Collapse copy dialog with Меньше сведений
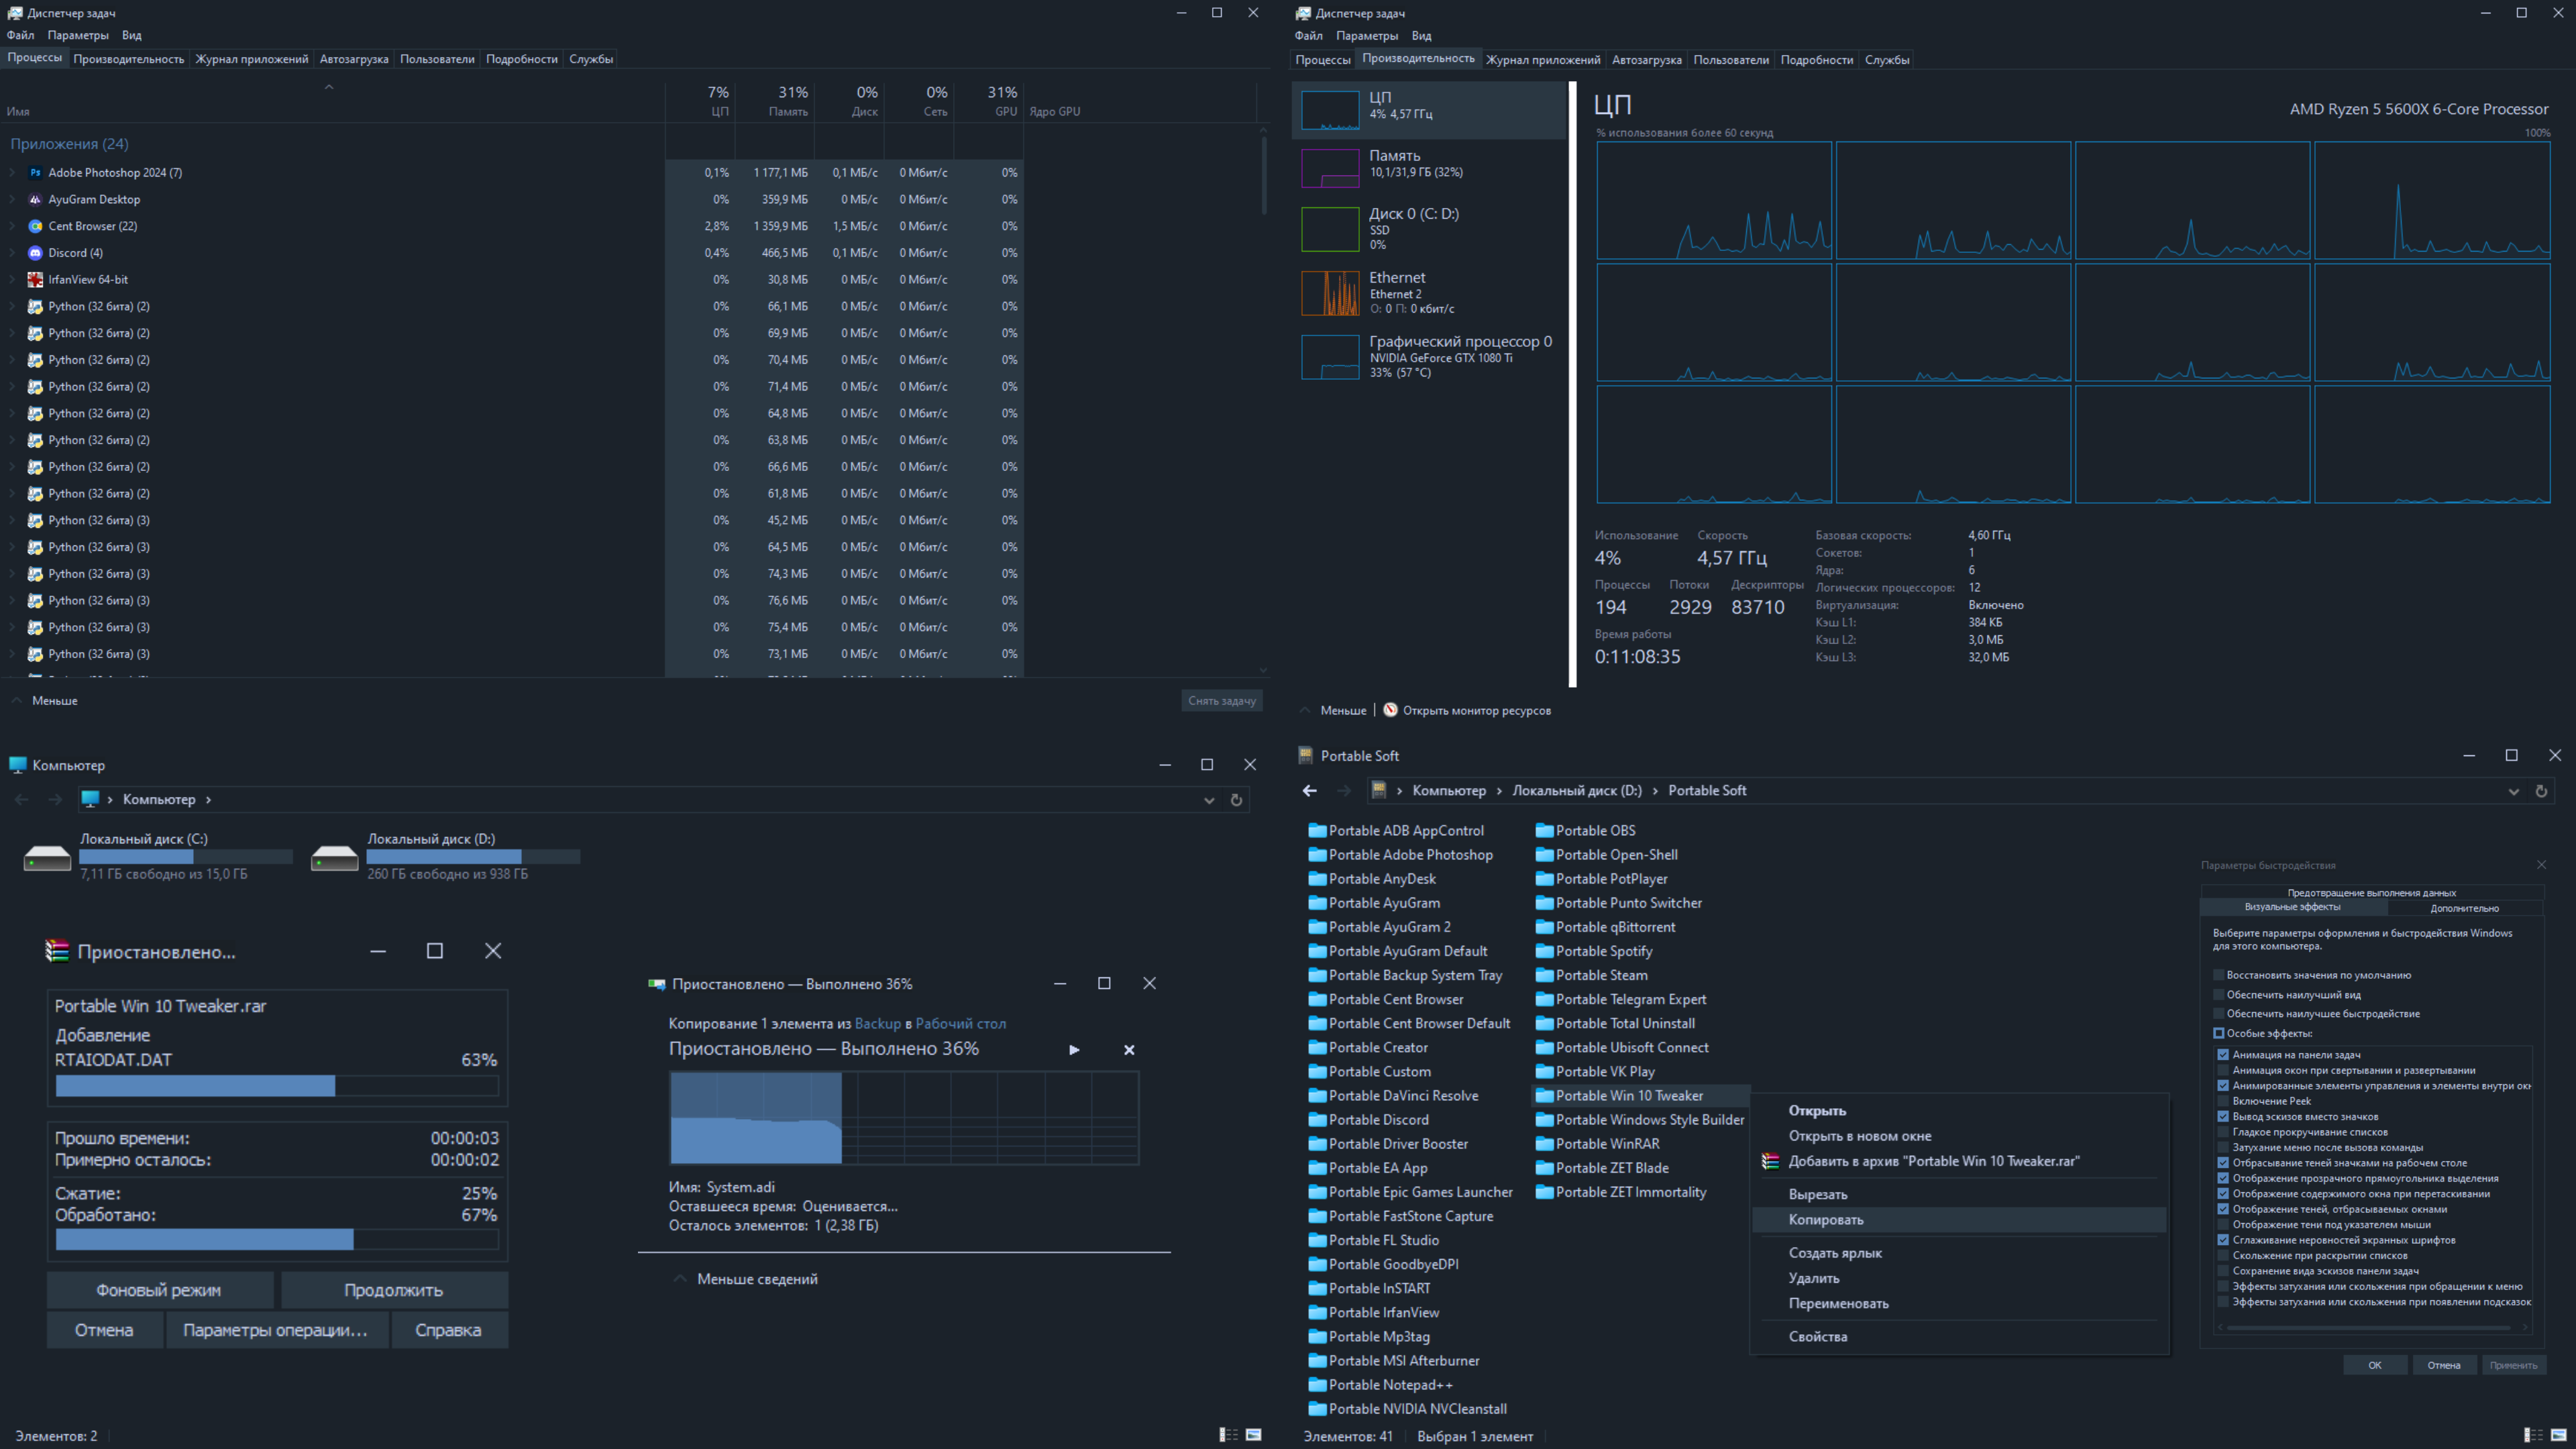The width and height of the screenshot is (2576, 1449). [746, 1279]
